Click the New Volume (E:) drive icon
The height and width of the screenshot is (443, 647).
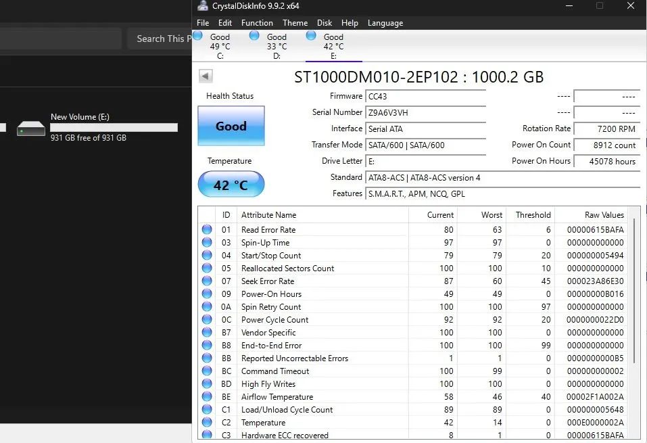[31, 129]
